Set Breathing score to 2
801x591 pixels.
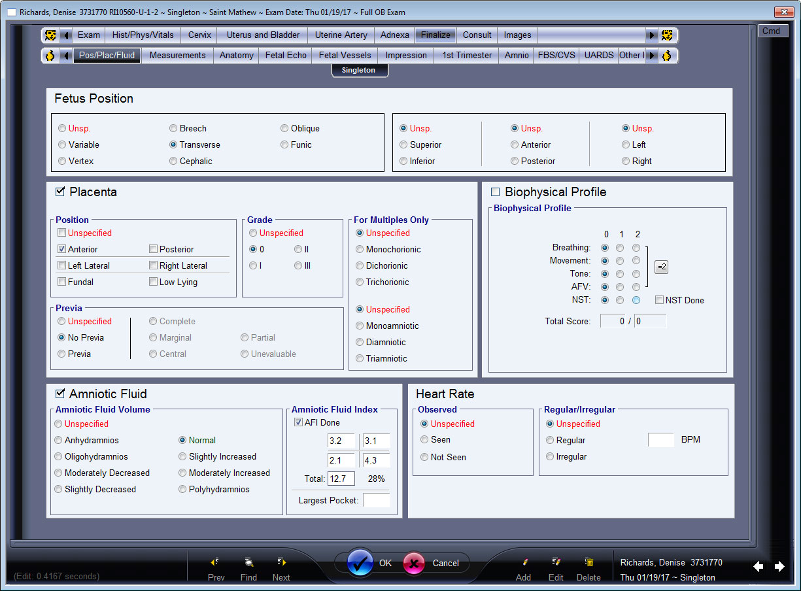pos(636,248)
